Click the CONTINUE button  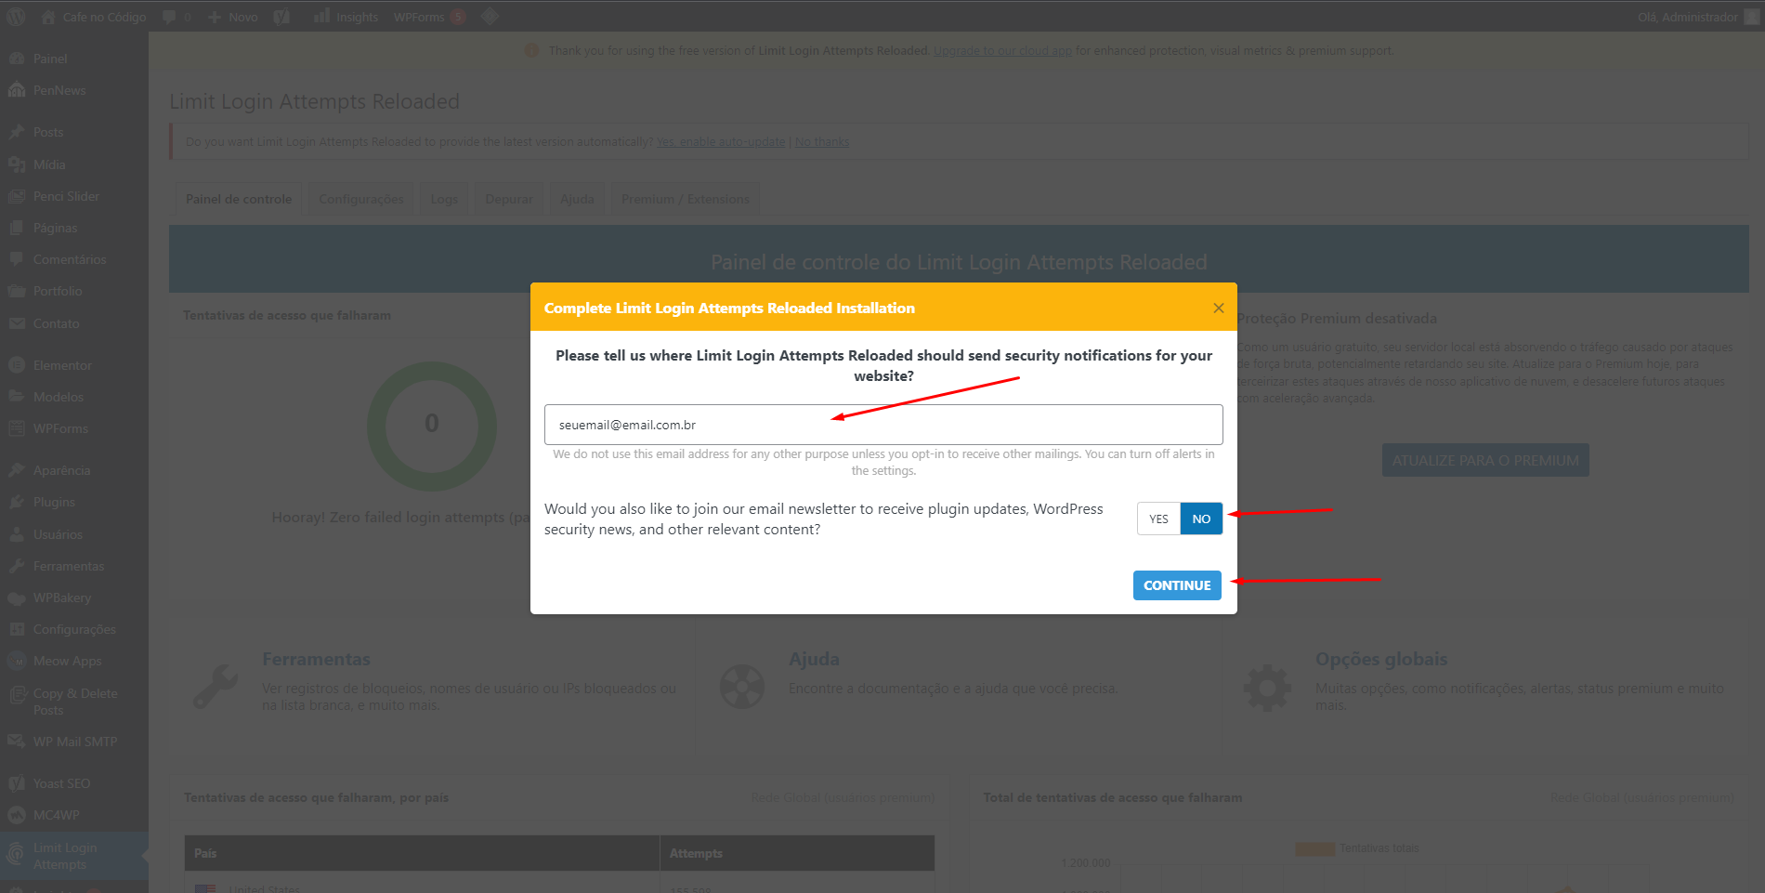[1177, 585]
